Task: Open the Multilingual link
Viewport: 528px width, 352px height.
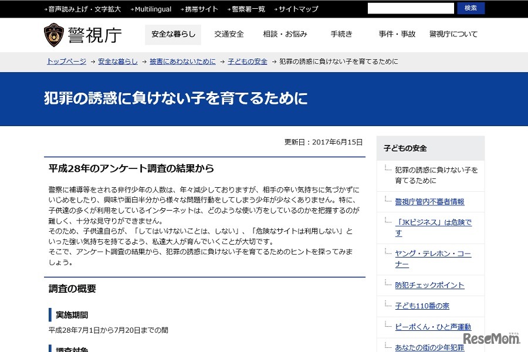Action: [x=153, y=9]
